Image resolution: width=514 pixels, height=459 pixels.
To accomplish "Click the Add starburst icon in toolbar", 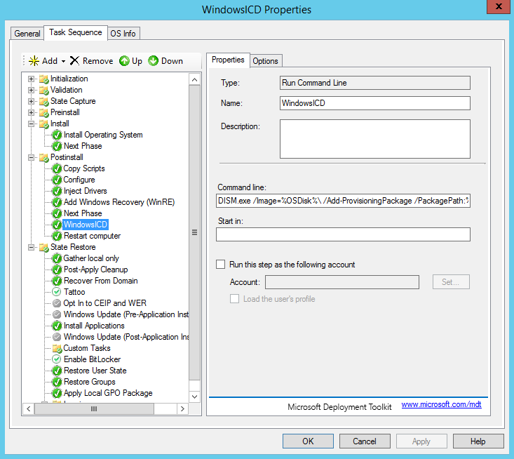I will (x=34, y=61).
